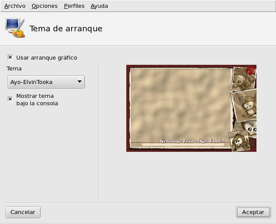Screen dimensions: 276x224
Task: Toggle Mostrar tema bajo la consola checkbox
Action: 10,99
